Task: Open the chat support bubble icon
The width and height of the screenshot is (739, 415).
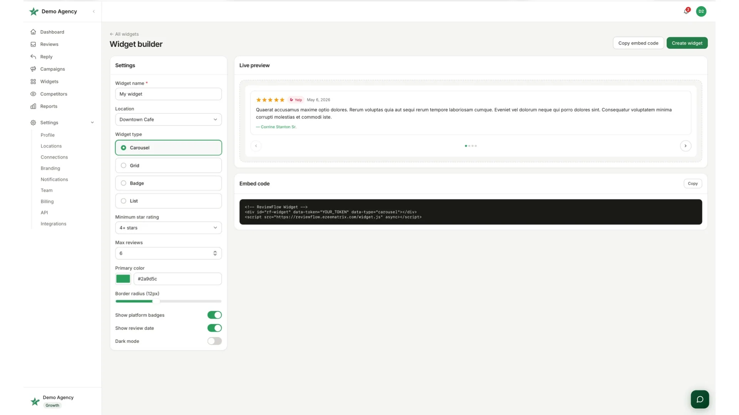Action: [x=700, y=399]
